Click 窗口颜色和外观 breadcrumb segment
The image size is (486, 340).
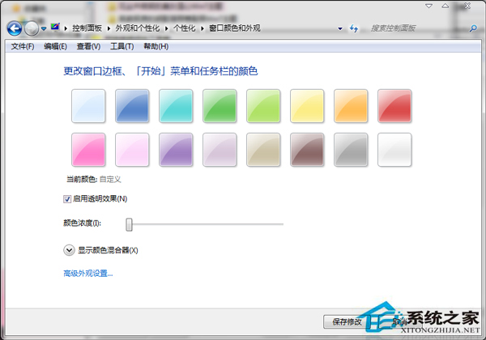tap(235, 28)
